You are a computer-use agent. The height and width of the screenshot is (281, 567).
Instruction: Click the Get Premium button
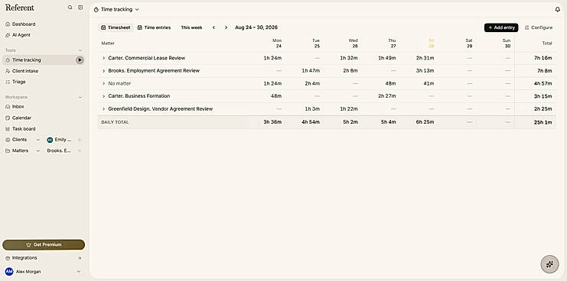point(44,244)
